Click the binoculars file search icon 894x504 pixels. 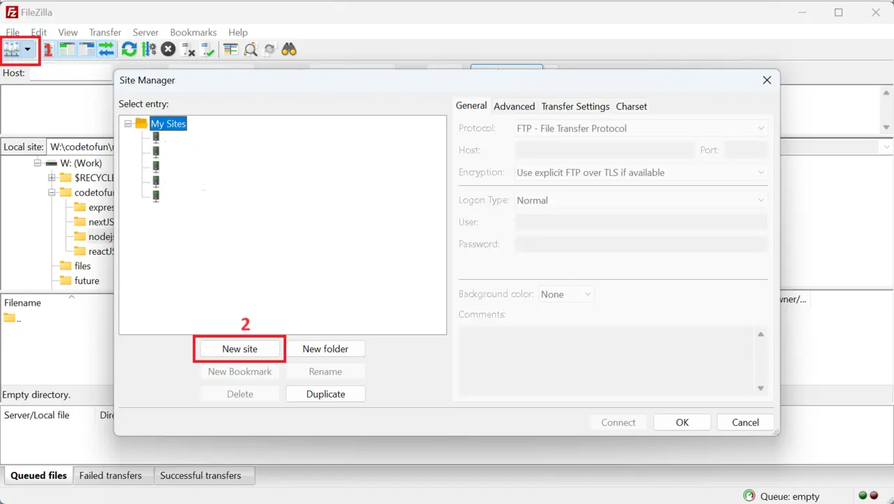(289, 49)
